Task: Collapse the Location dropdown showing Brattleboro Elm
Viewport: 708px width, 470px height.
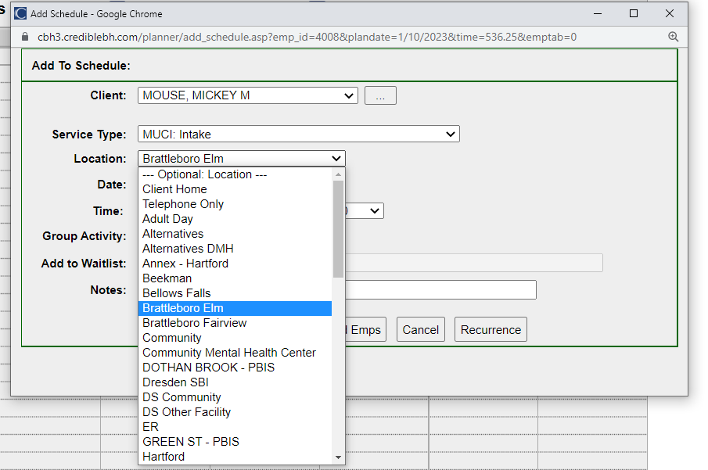Action: [x=241, y=159]
